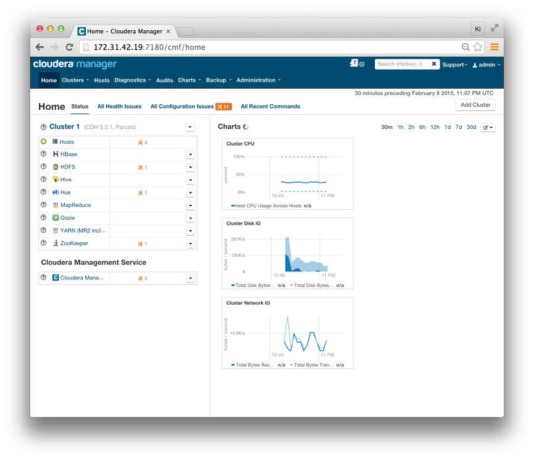The height and width of the screenshot is (459, 534).
Task: Set chart time range to 6h
Action: (422, 127)
